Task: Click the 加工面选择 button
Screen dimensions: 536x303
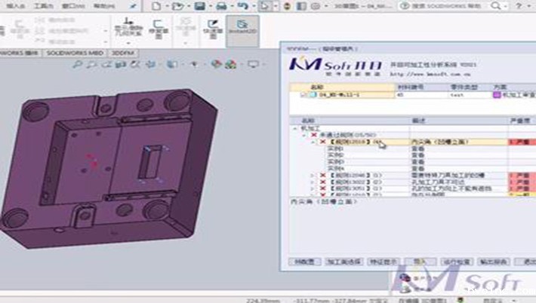Action: (343, 262)
